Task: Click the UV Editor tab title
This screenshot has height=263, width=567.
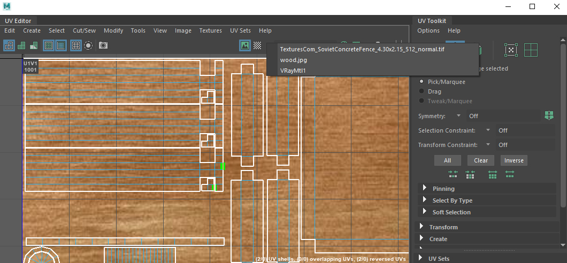Action: pyautogui.click(x=18, y=21)
